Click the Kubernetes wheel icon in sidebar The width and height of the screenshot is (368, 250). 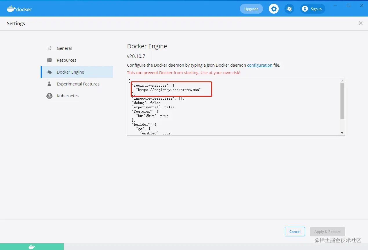50,96
